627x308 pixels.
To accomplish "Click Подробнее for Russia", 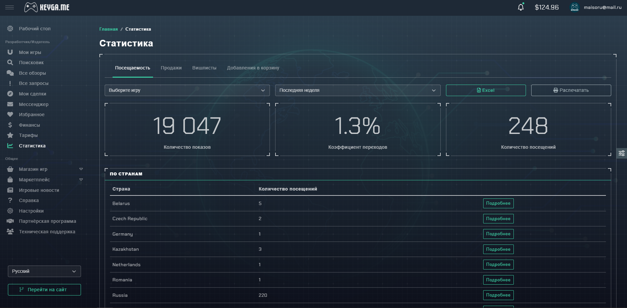I will tap(498, 295).
